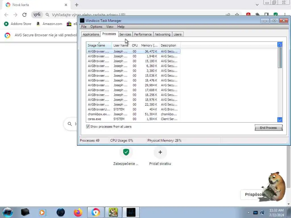The width and height of the screenshot is (291, 218).
Task: Close the Nová karta tab
Action: click(66, 5)
